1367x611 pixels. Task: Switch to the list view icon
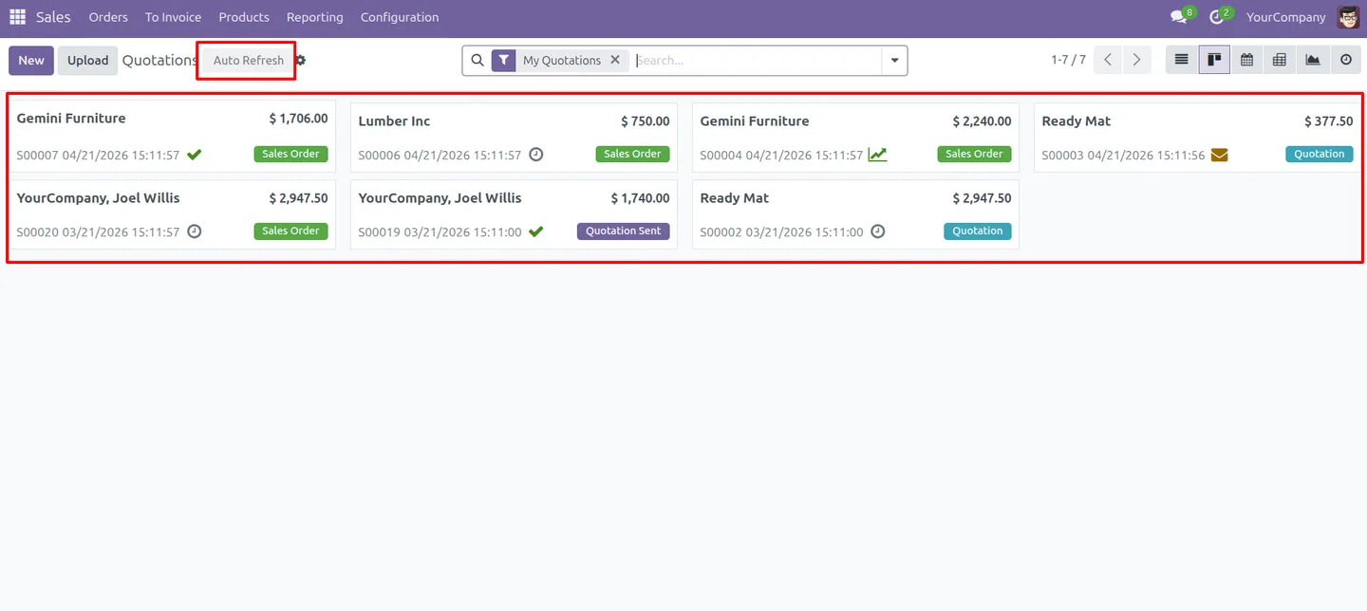click(1182, 60)
